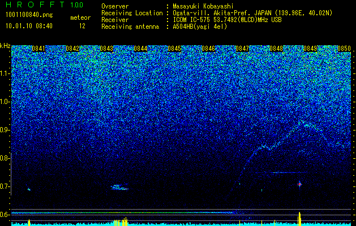Click the 0847 time marker
Viewport: 356px width, 226px height.
[242, 49]
